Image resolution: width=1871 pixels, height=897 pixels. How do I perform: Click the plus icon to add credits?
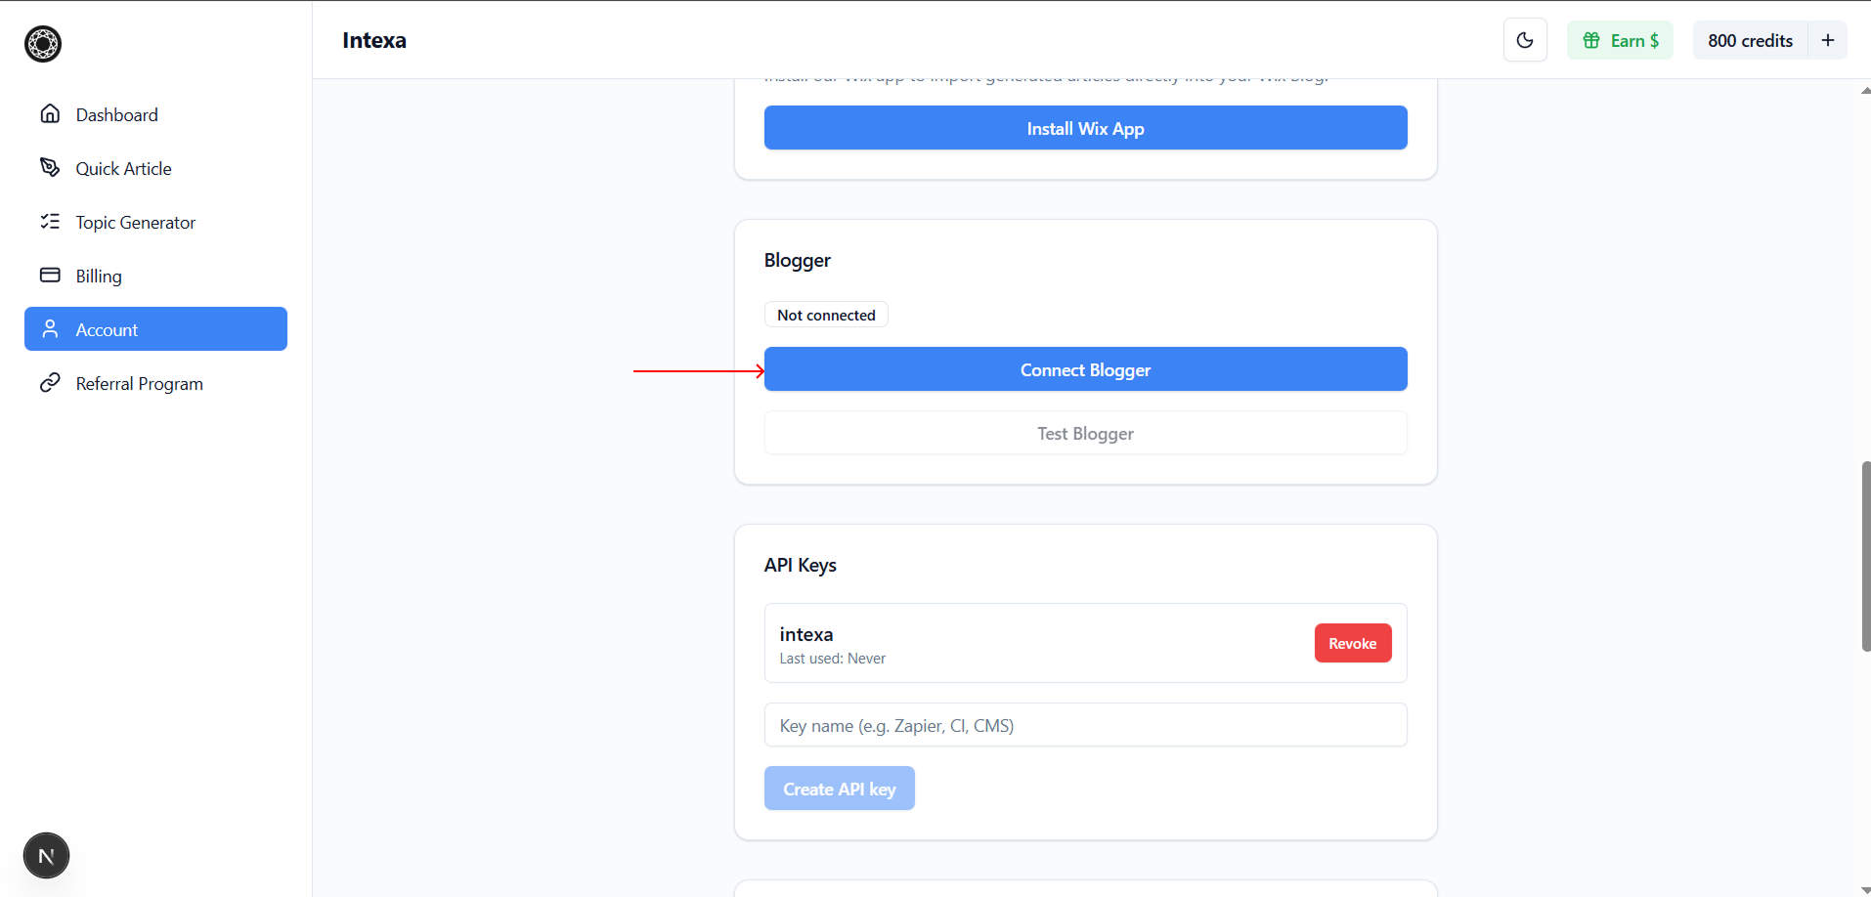(x=1827, y=40)
